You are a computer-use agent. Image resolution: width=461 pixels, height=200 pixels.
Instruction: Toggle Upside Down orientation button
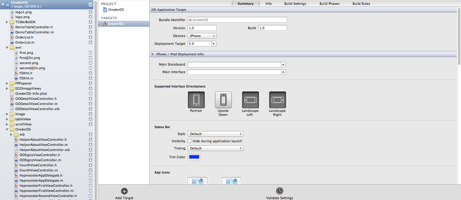[x=223, y=100]
